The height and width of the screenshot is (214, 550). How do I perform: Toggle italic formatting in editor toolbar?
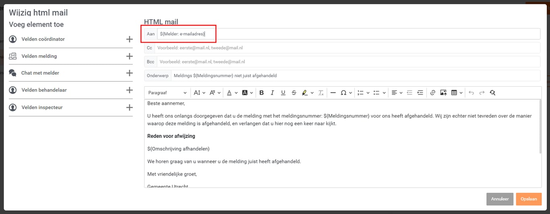click(272, 93)
